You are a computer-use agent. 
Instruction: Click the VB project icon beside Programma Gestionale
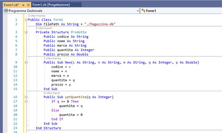pos(6,11)
